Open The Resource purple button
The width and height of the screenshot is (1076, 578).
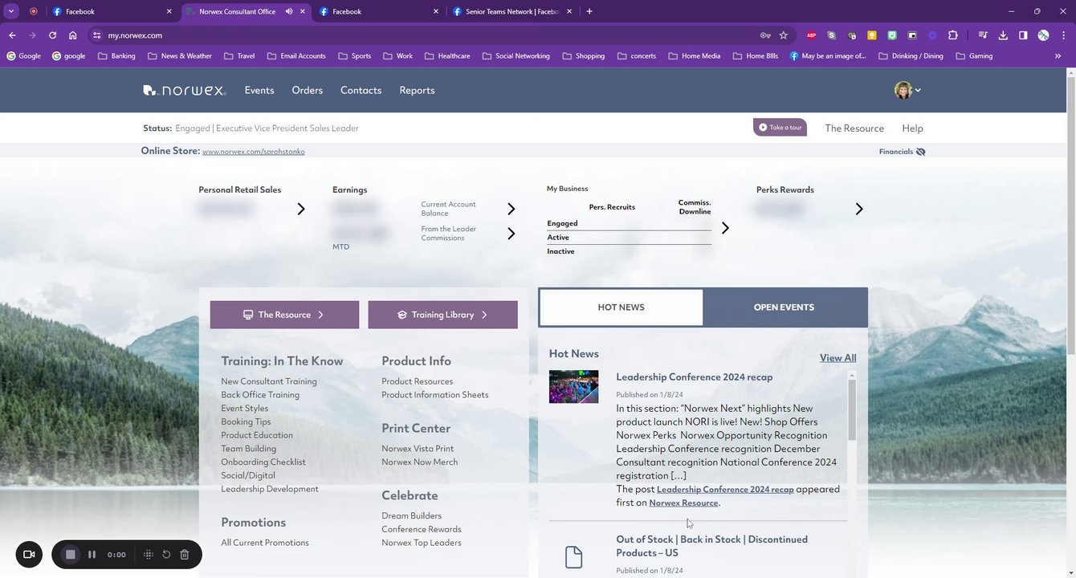click(x=284, y=315)
